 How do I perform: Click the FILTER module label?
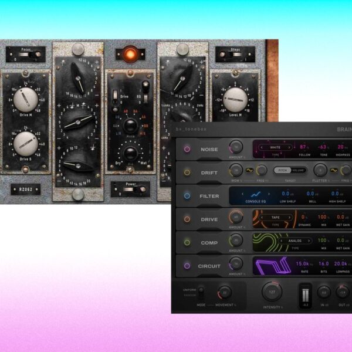point(209,196)
